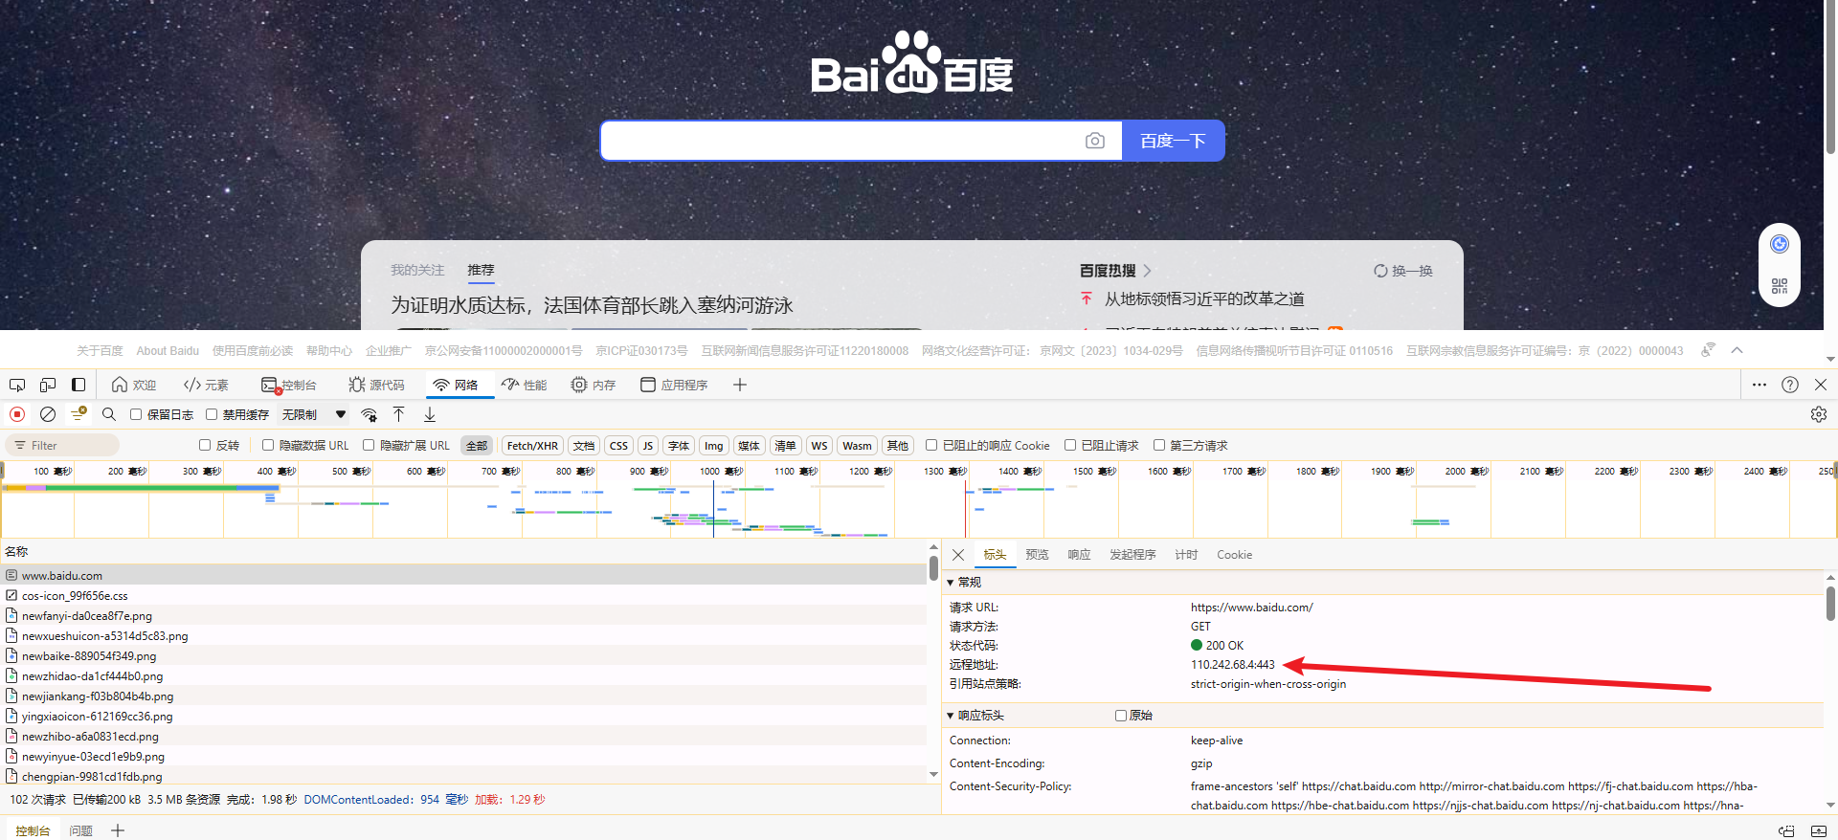Enable the 保留日志 preserve log checkbox
This screenshot has height=840, width=1838.
[136, 414]
